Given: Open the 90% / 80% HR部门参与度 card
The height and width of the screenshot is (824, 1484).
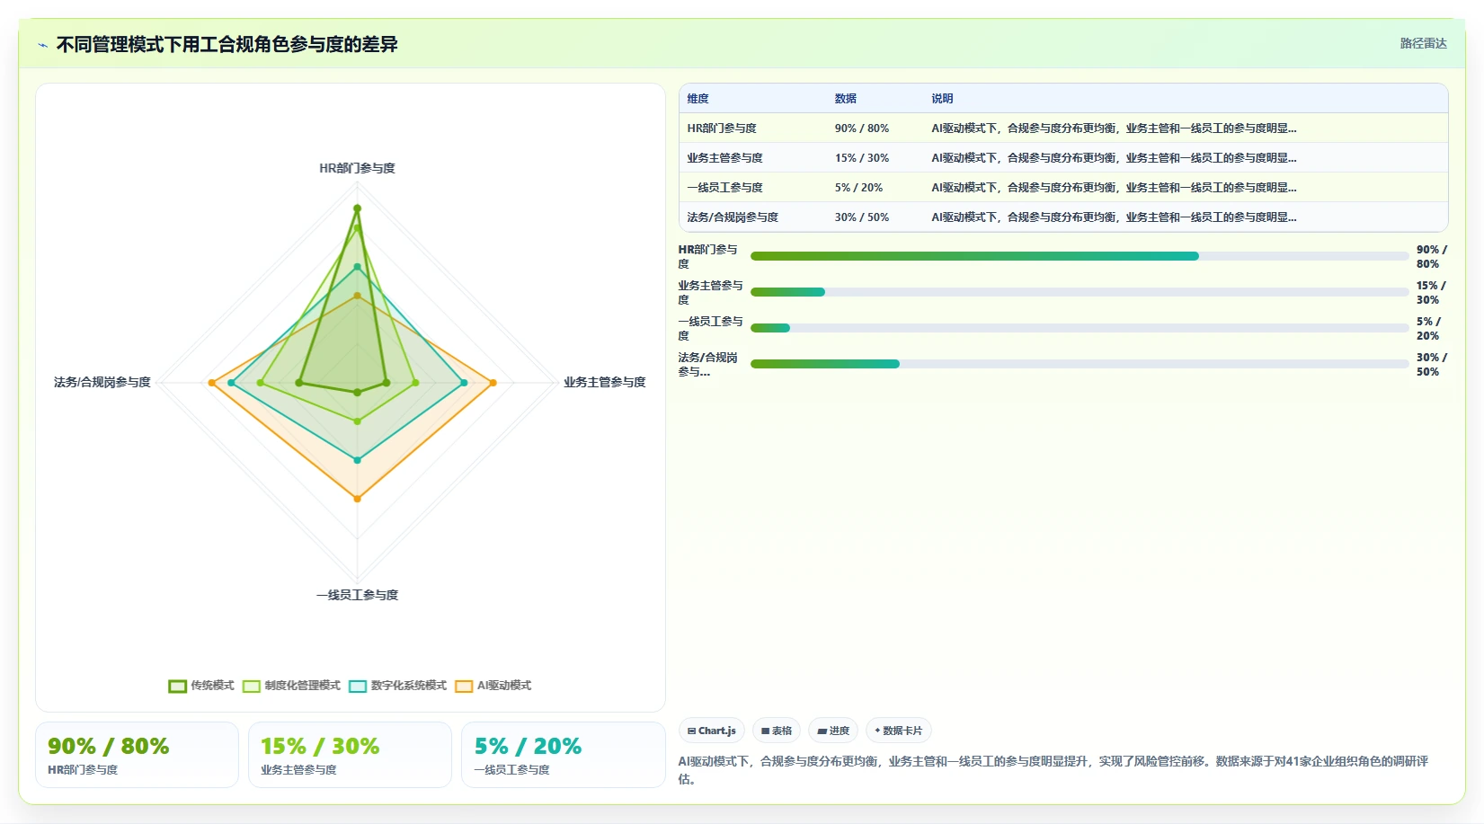Looking at the screenshot, I should pyautogui.click(x=137, y=755).
